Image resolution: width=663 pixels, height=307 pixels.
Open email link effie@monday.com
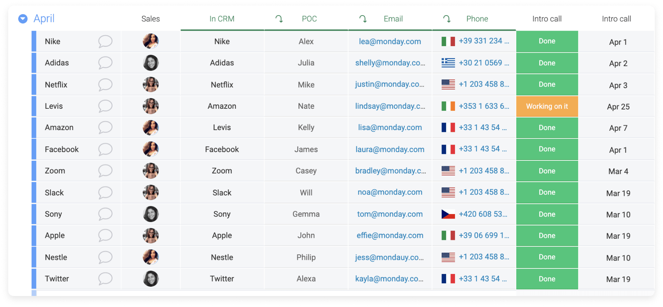pyautogui.click(x=390, y=236)
